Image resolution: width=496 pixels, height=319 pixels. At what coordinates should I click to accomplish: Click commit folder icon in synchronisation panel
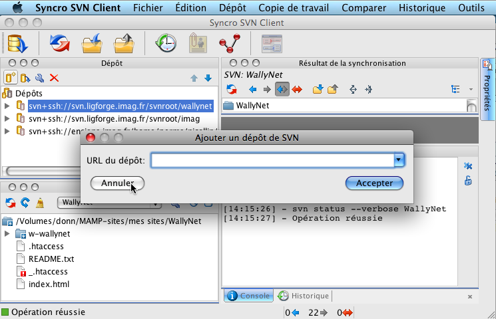click(332, 90)
